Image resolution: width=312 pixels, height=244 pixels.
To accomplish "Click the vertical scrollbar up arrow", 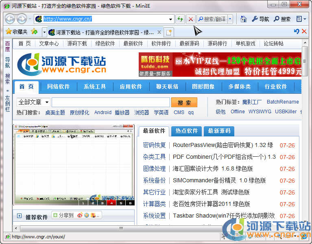I will [x=305, y=43].
